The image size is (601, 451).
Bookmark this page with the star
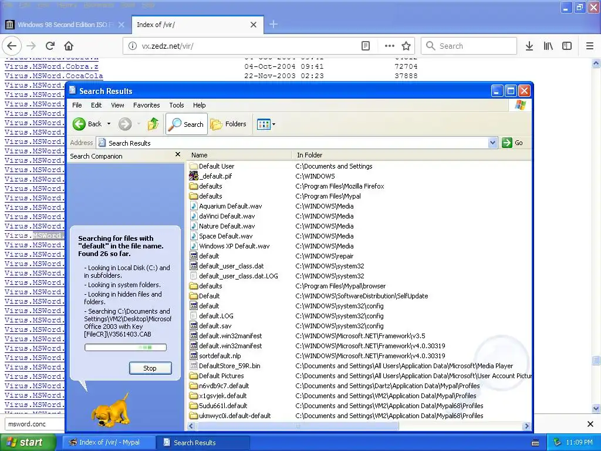tap(406, 46)
